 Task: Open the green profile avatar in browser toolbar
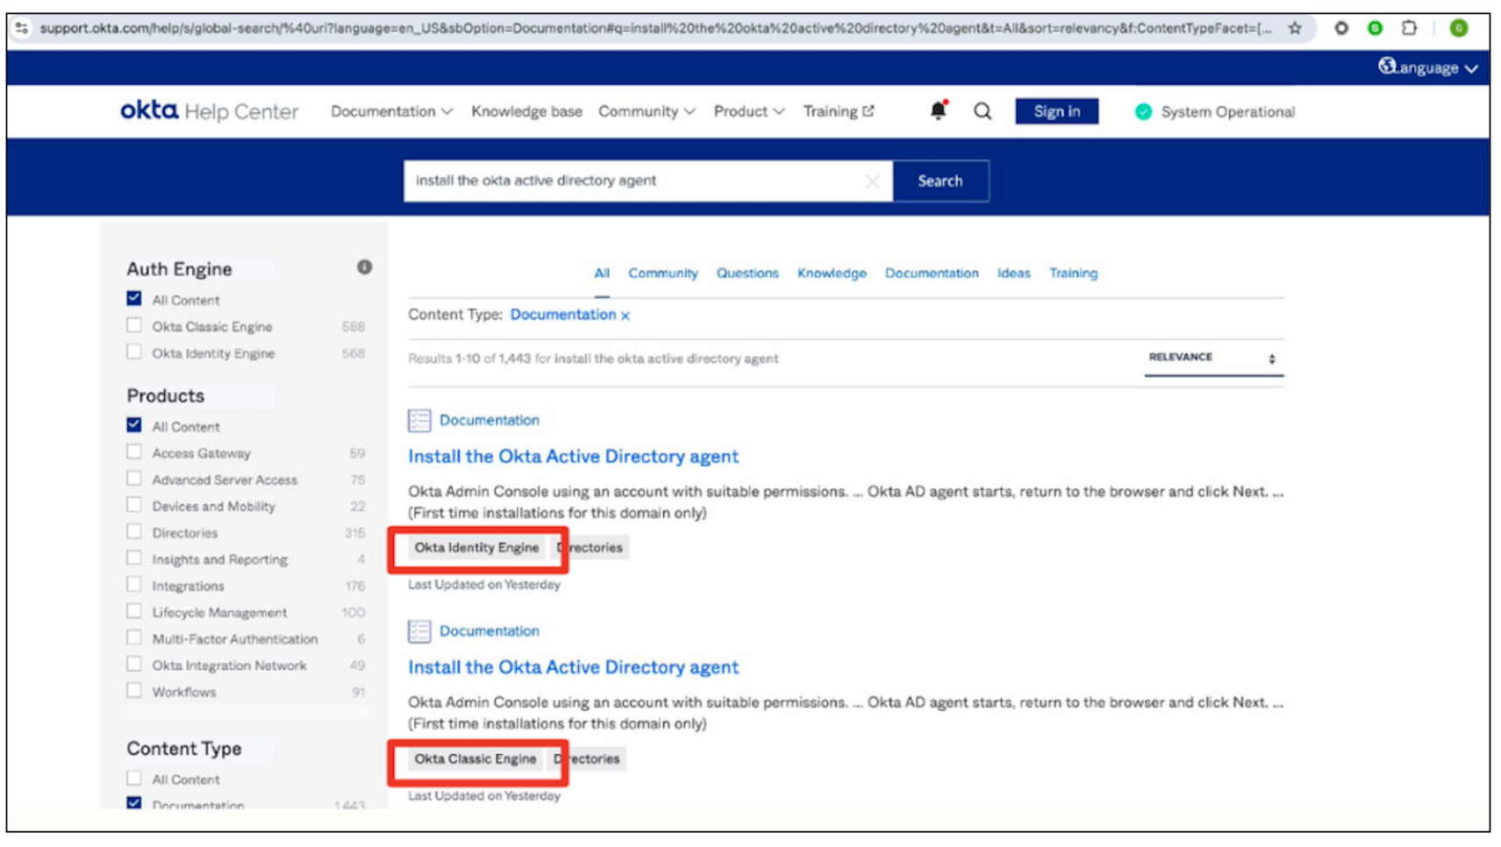[x=1458, y=28]
